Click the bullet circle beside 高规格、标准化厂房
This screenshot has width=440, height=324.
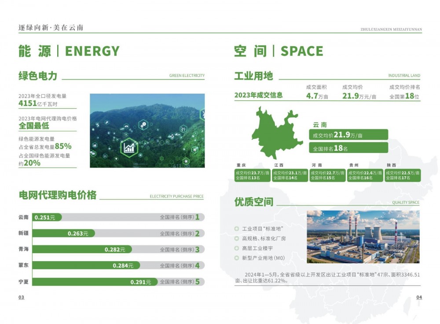click(237, 239)
